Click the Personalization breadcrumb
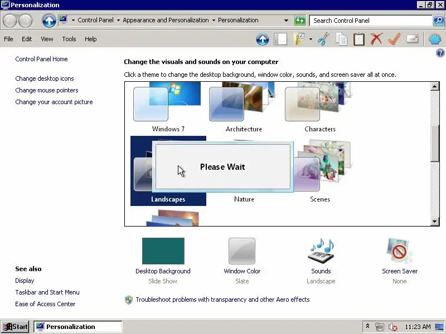Viewport: 446px width, 334px height. click(238, 20)
